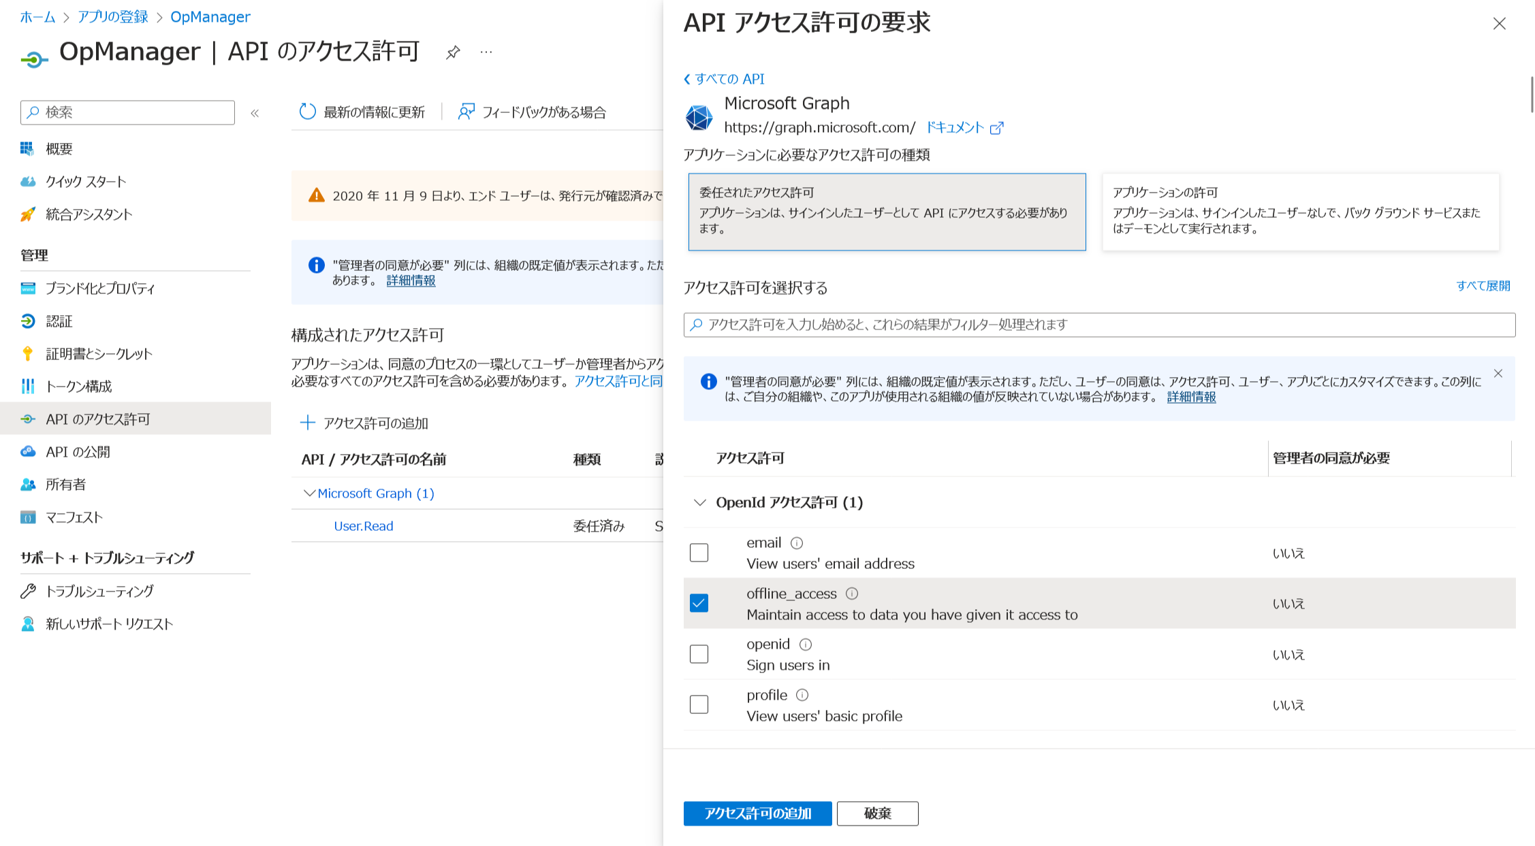Collapse the Microsoft Graph permissions list
Screen dimensions: 1535x846
[x=308, y=493]
